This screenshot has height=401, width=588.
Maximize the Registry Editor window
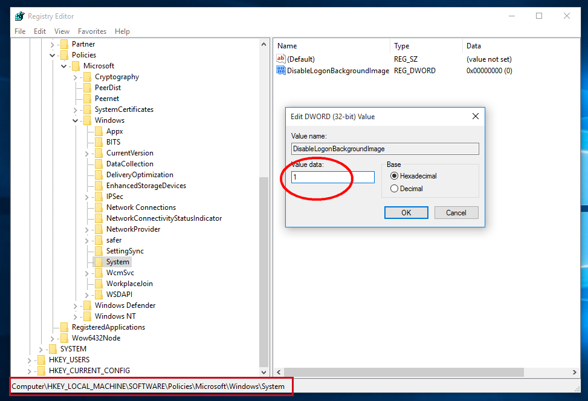539,16
